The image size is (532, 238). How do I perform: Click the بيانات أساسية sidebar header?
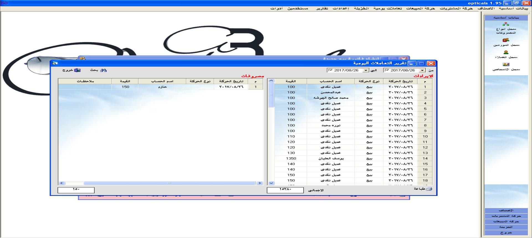click(506, 18)
